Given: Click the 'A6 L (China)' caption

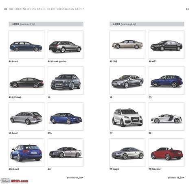Looking at the screenshot, I should pos(15,97).
